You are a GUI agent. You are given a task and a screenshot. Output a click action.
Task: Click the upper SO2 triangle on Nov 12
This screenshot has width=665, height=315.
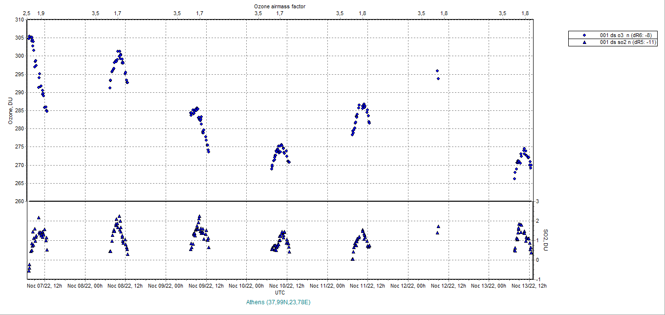pos(438,227)
